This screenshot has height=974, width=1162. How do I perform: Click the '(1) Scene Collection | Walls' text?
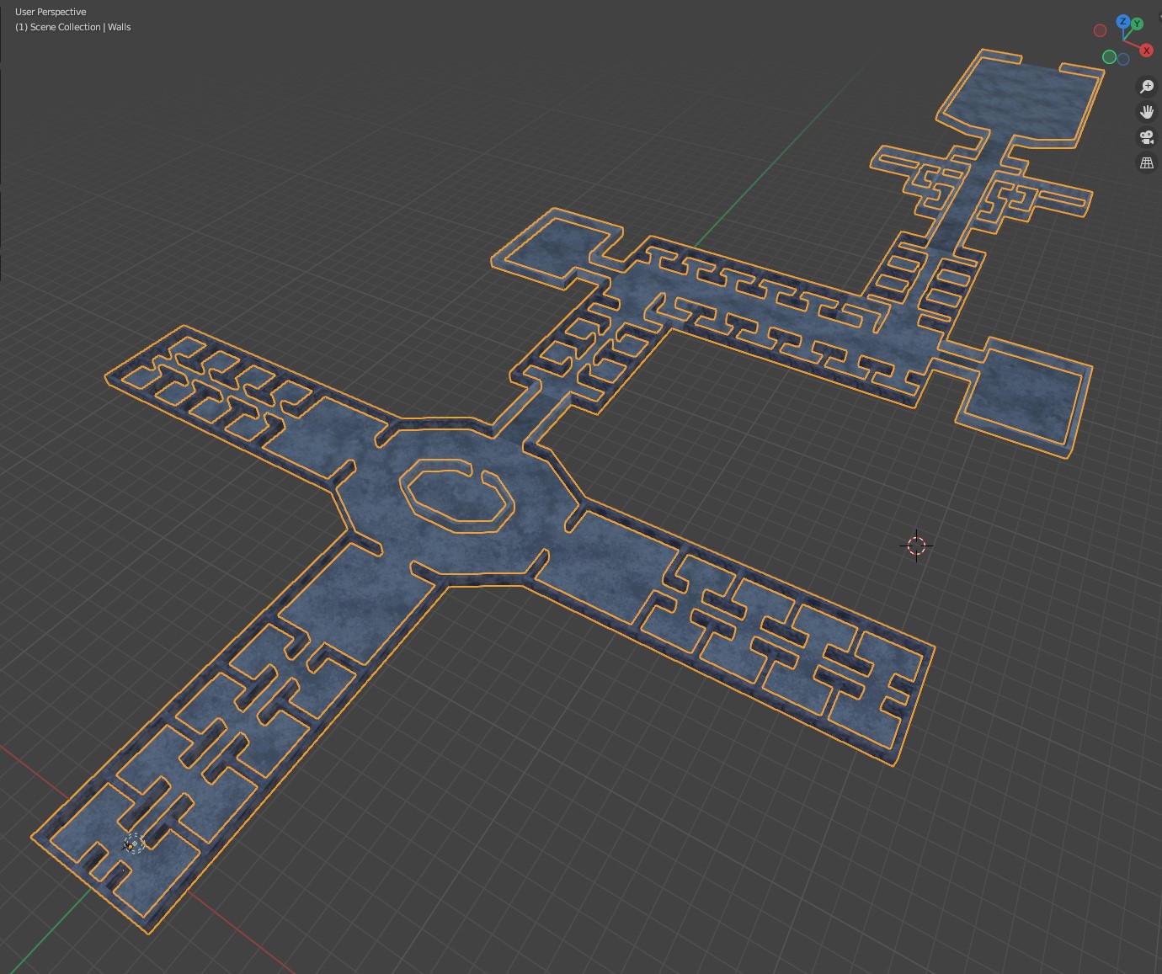coord(73,27)
